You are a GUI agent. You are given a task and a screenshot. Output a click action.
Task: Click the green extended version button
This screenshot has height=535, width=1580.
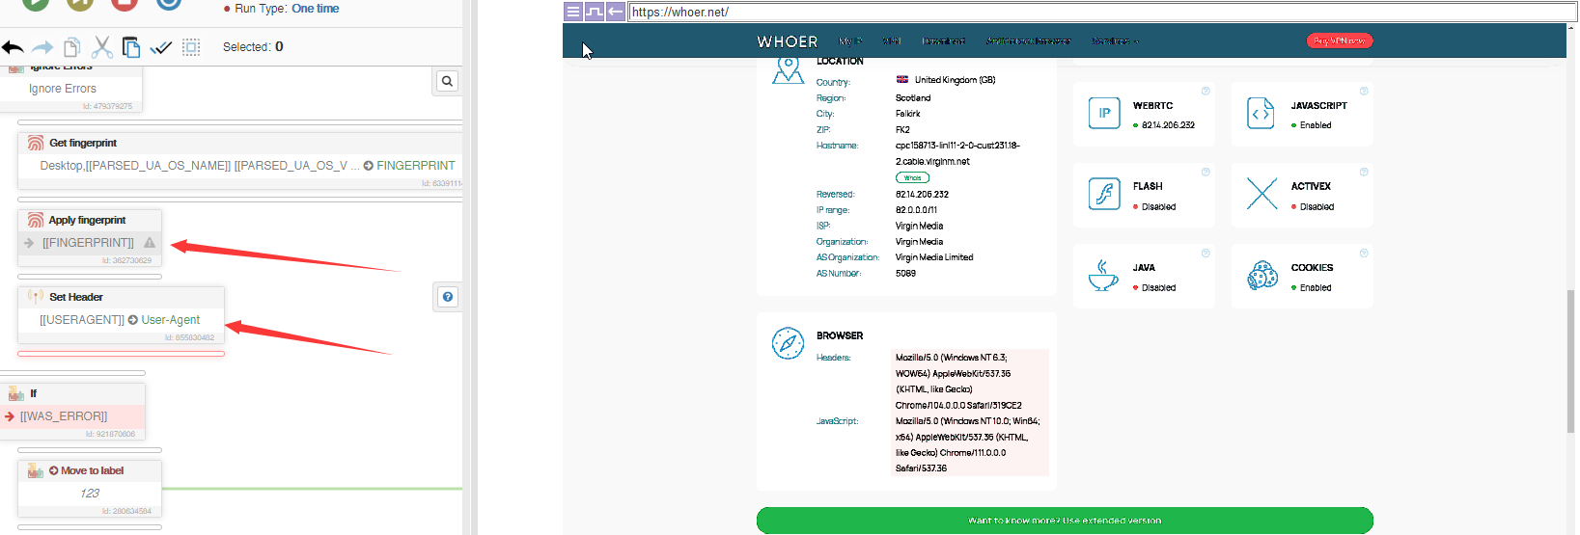tap(1065, 521)
